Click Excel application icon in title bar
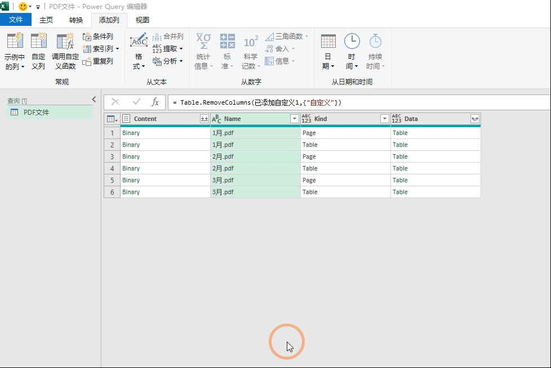This screenshot has width=551, height=368. 4,6
